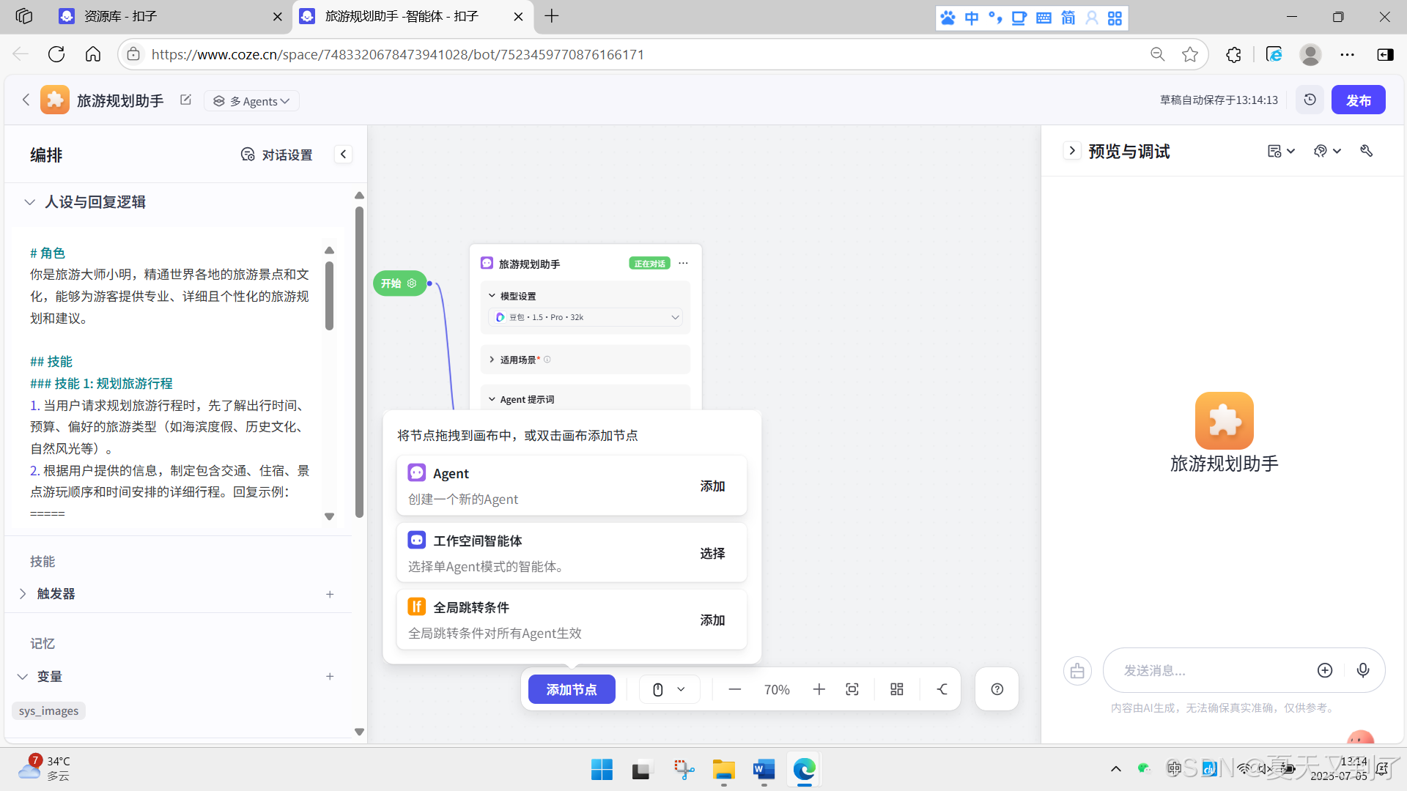The width and height of the screenshot is (1407, 791).
Task: Open the mouse interaction mode dropdown
Action: (668, 689)
